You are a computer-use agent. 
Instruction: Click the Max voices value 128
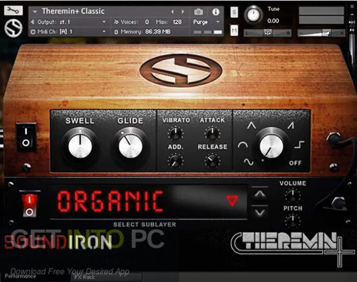point(177,22)
